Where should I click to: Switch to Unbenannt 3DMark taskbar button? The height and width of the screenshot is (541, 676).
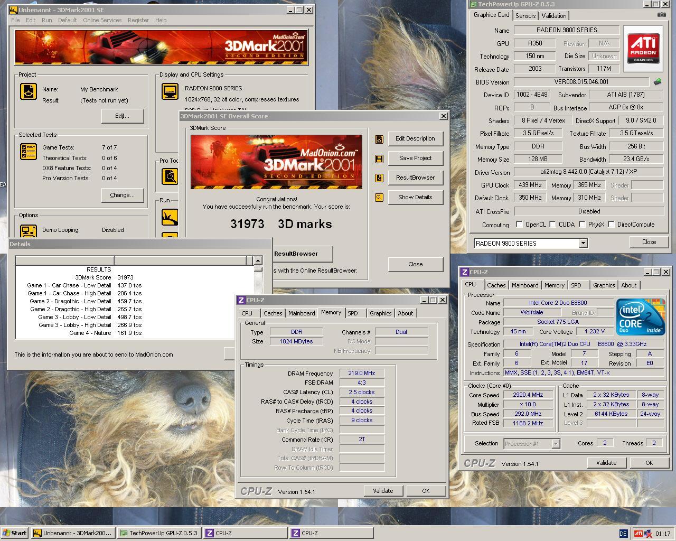point(72,533)
